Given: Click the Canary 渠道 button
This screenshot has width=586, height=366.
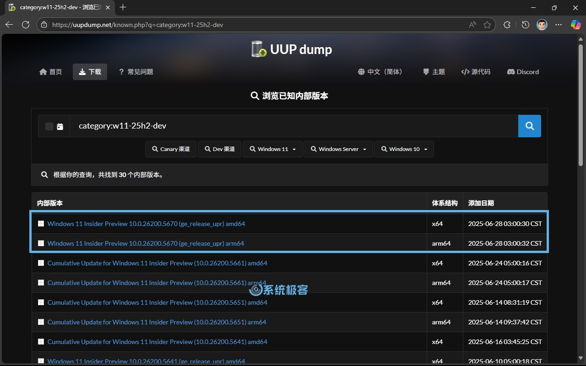Looking at the screenshot, I should [171, 149].
